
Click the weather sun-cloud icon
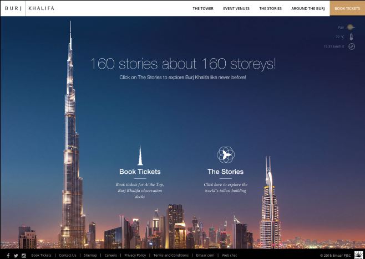point(351,28)
